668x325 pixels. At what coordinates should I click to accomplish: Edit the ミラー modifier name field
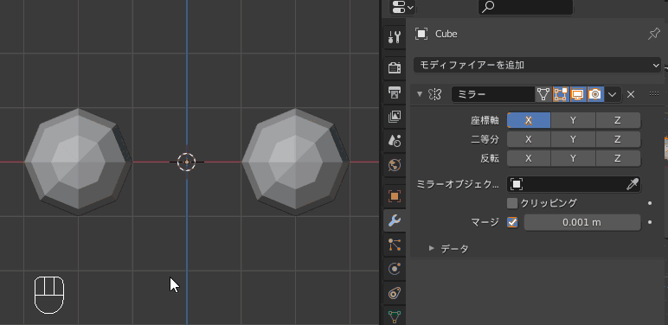493,94
